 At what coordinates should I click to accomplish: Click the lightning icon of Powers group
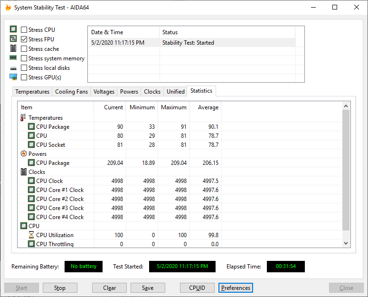[x=23, y=153]
